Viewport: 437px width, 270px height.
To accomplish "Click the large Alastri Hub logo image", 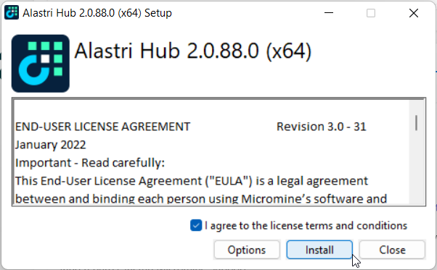I will (41, 64).
